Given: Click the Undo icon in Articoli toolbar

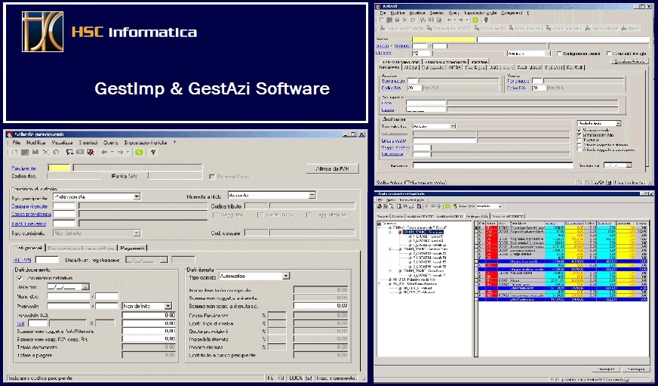Looking at the screenshot, I should coord(413,20).
